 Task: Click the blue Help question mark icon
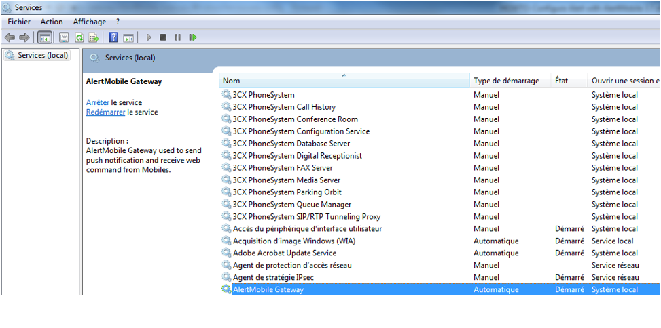[113, 37]
